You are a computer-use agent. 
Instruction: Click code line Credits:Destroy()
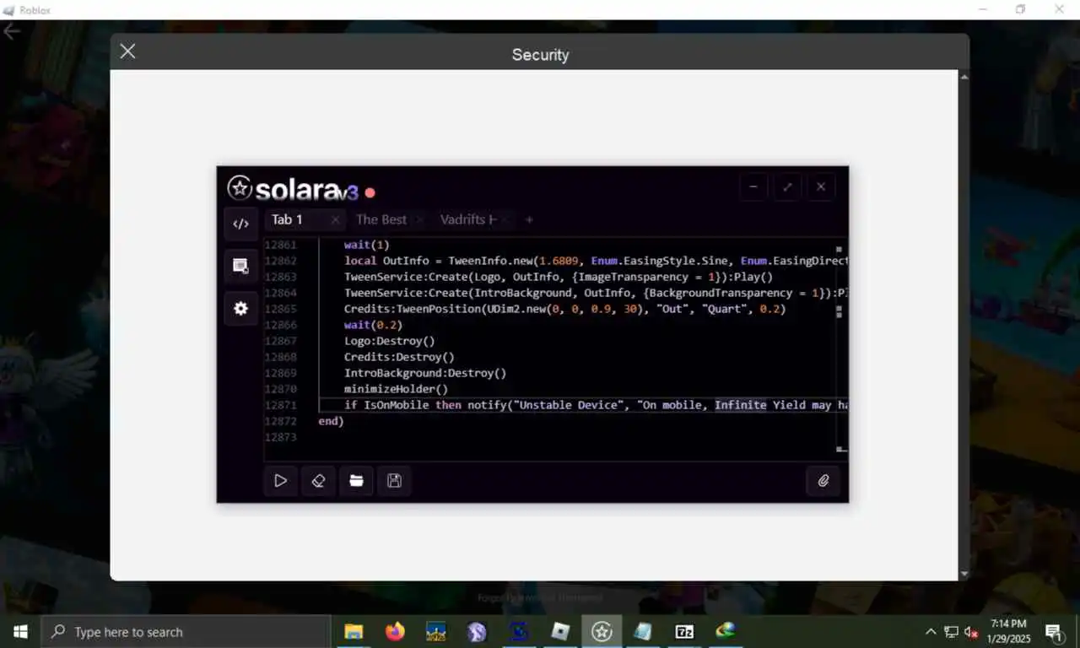399,357
